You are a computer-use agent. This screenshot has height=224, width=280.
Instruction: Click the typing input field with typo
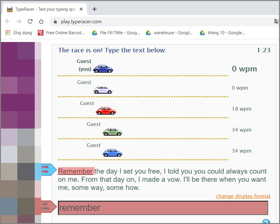(163, 208)
